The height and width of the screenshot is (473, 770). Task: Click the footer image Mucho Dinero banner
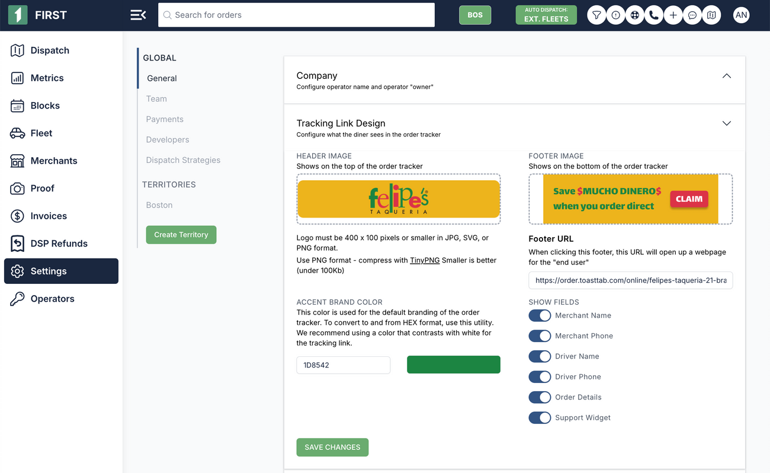[x=631, y=199]
